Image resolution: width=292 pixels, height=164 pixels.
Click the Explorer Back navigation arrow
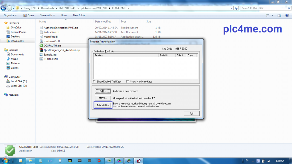4,8
